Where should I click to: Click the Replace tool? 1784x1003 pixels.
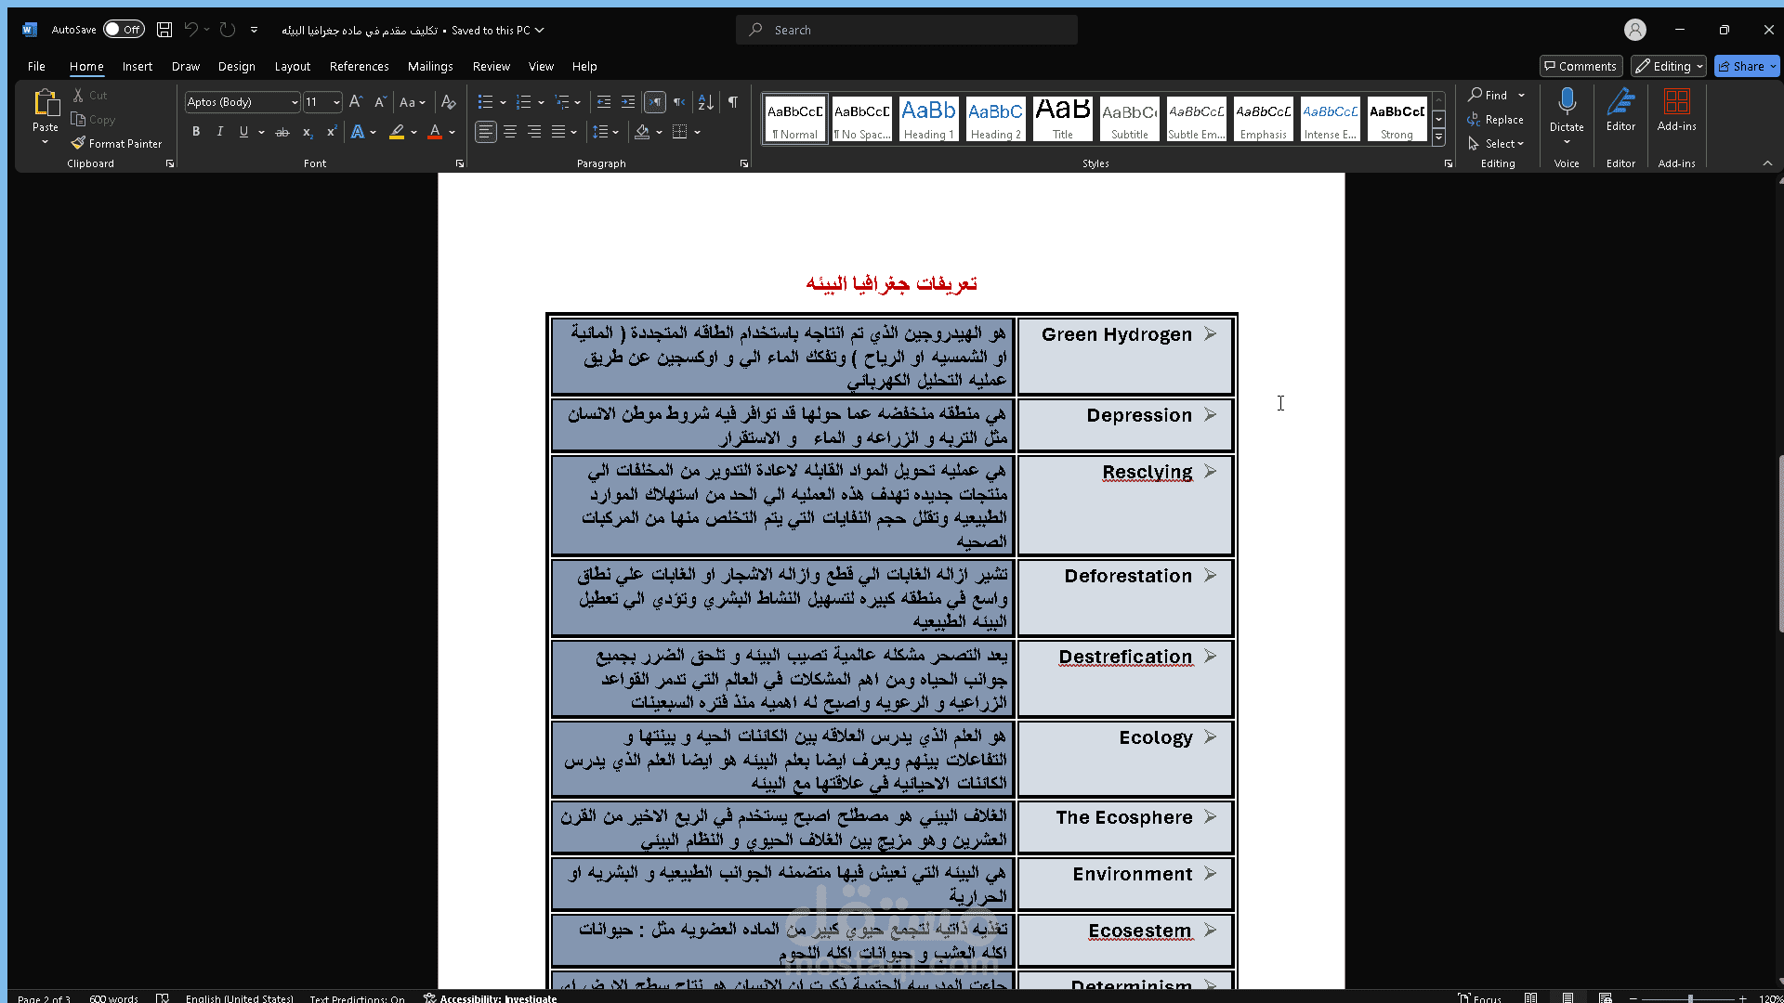click(x=1495, y=119)
